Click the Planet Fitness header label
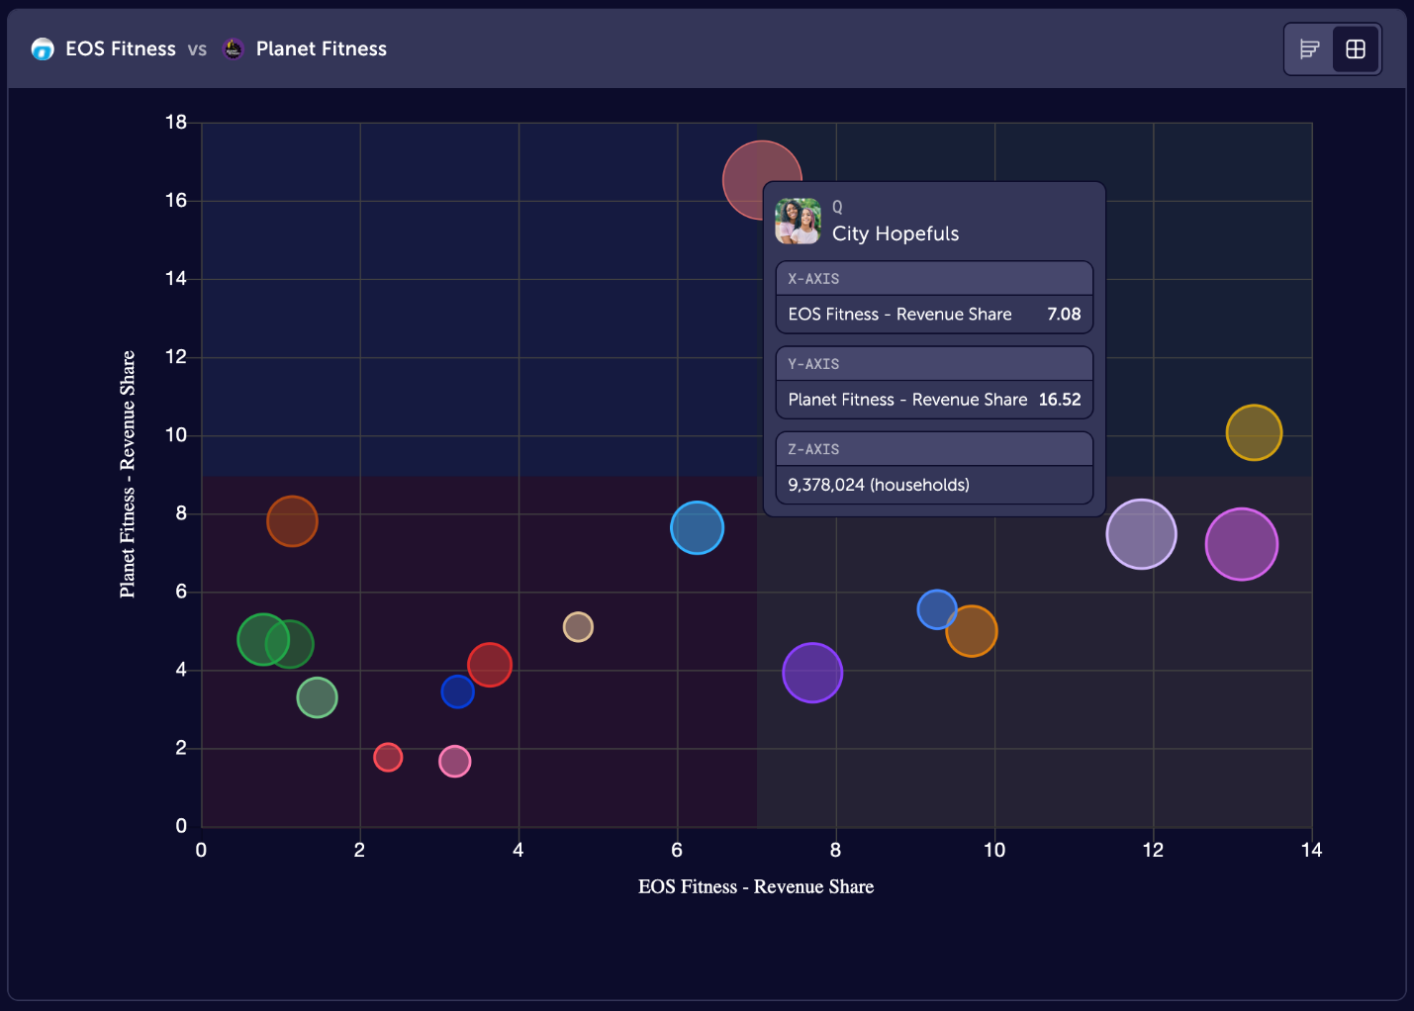 pos(321,49)
